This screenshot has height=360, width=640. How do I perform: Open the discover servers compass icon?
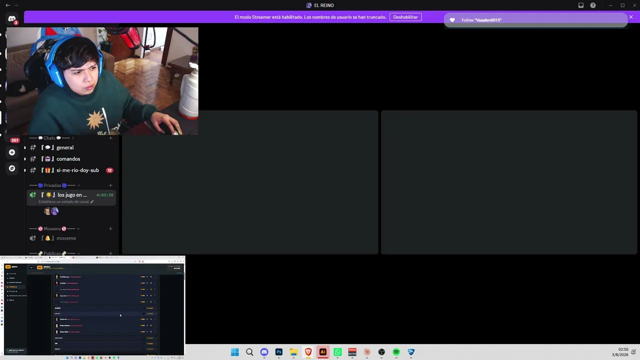click(12, 168)
